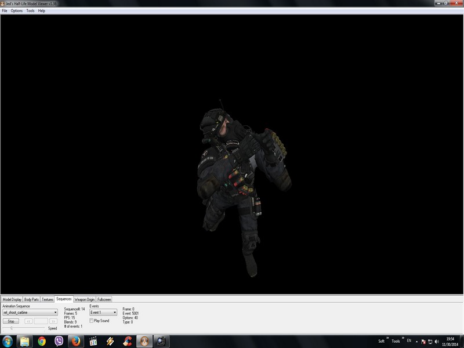Image resolution: width=464 pixels, height=348 pixels.
Task: Open Winamp from the taskbar
Action: [x=110, y=342]
